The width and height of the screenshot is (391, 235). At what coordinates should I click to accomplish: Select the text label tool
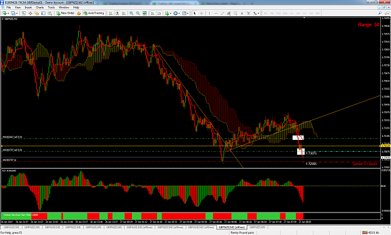248,13
